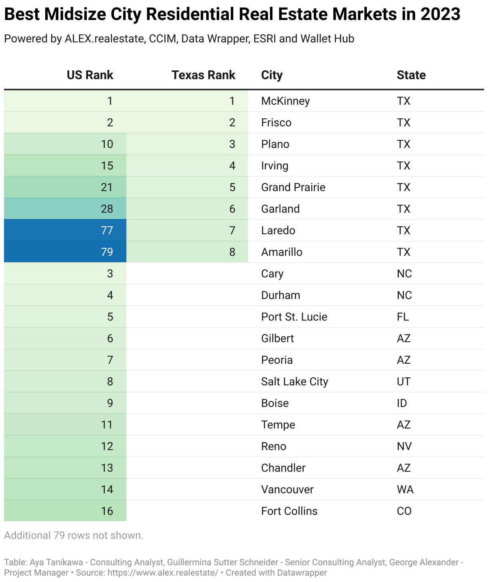Select the State column header

tap(411, 75)
